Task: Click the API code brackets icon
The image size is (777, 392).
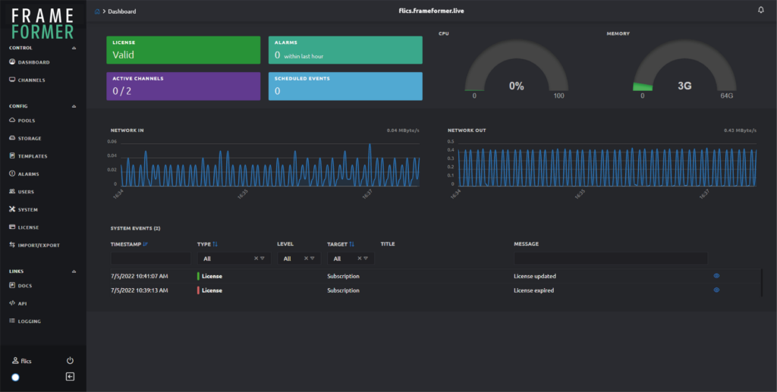Action: (x=12, y=303)
